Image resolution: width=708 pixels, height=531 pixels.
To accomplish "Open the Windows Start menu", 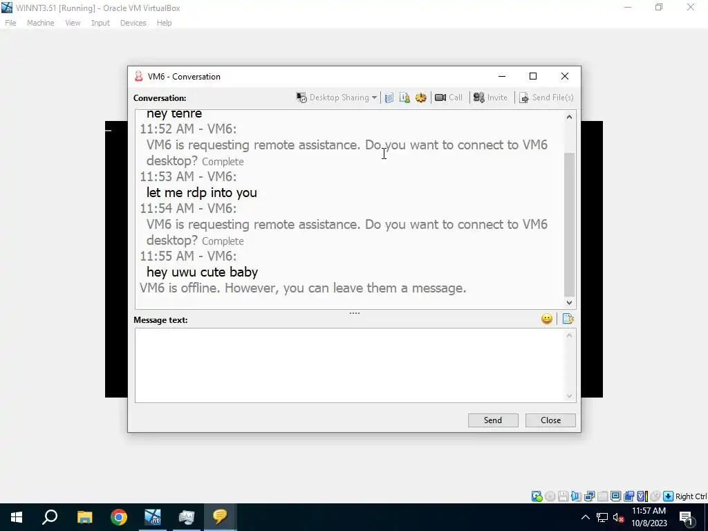I will tap(17, 517).
